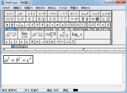Insert the less-than-or-equal sign from small bar
This screenshot has width=127, height=93.
52,25
